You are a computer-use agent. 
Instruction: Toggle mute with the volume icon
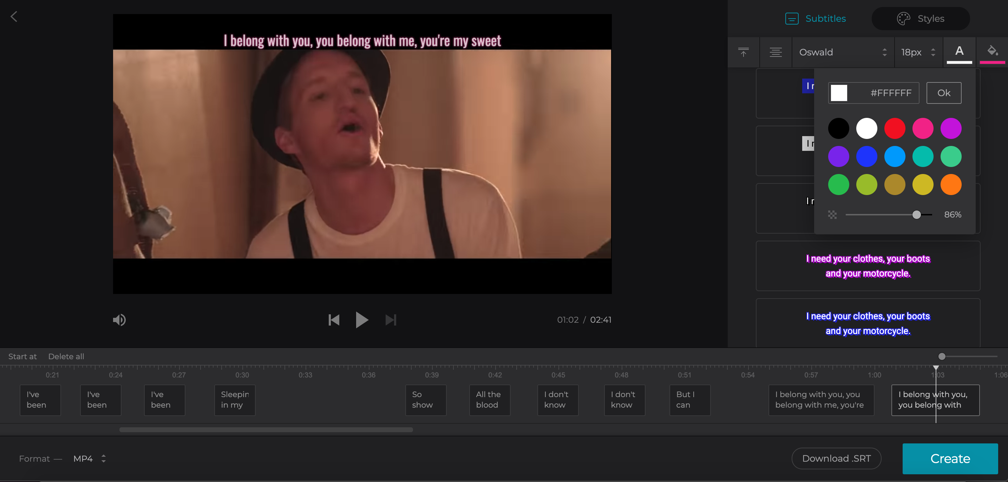tap(119, 320)
